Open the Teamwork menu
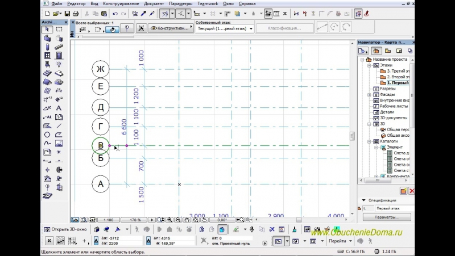The image size is (455, 256). click(x=208, y=4)
